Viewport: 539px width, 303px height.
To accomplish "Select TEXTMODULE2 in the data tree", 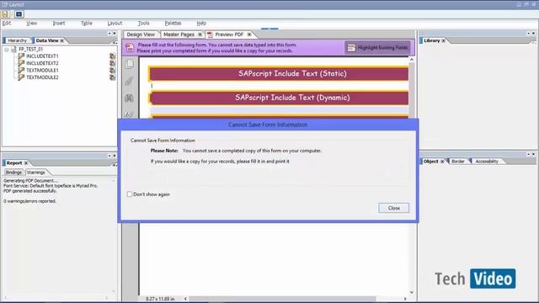I will [42, 77].
